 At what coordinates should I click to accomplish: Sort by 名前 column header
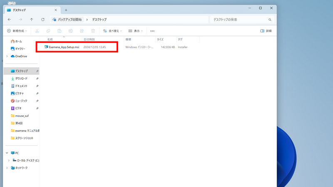(x=50, y=39)
